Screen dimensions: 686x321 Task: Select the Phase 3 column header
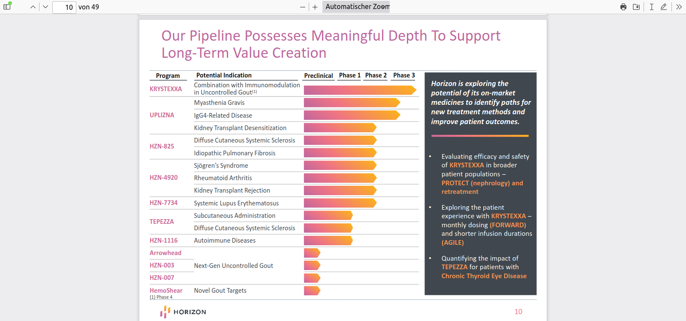[x=404, y=75]
